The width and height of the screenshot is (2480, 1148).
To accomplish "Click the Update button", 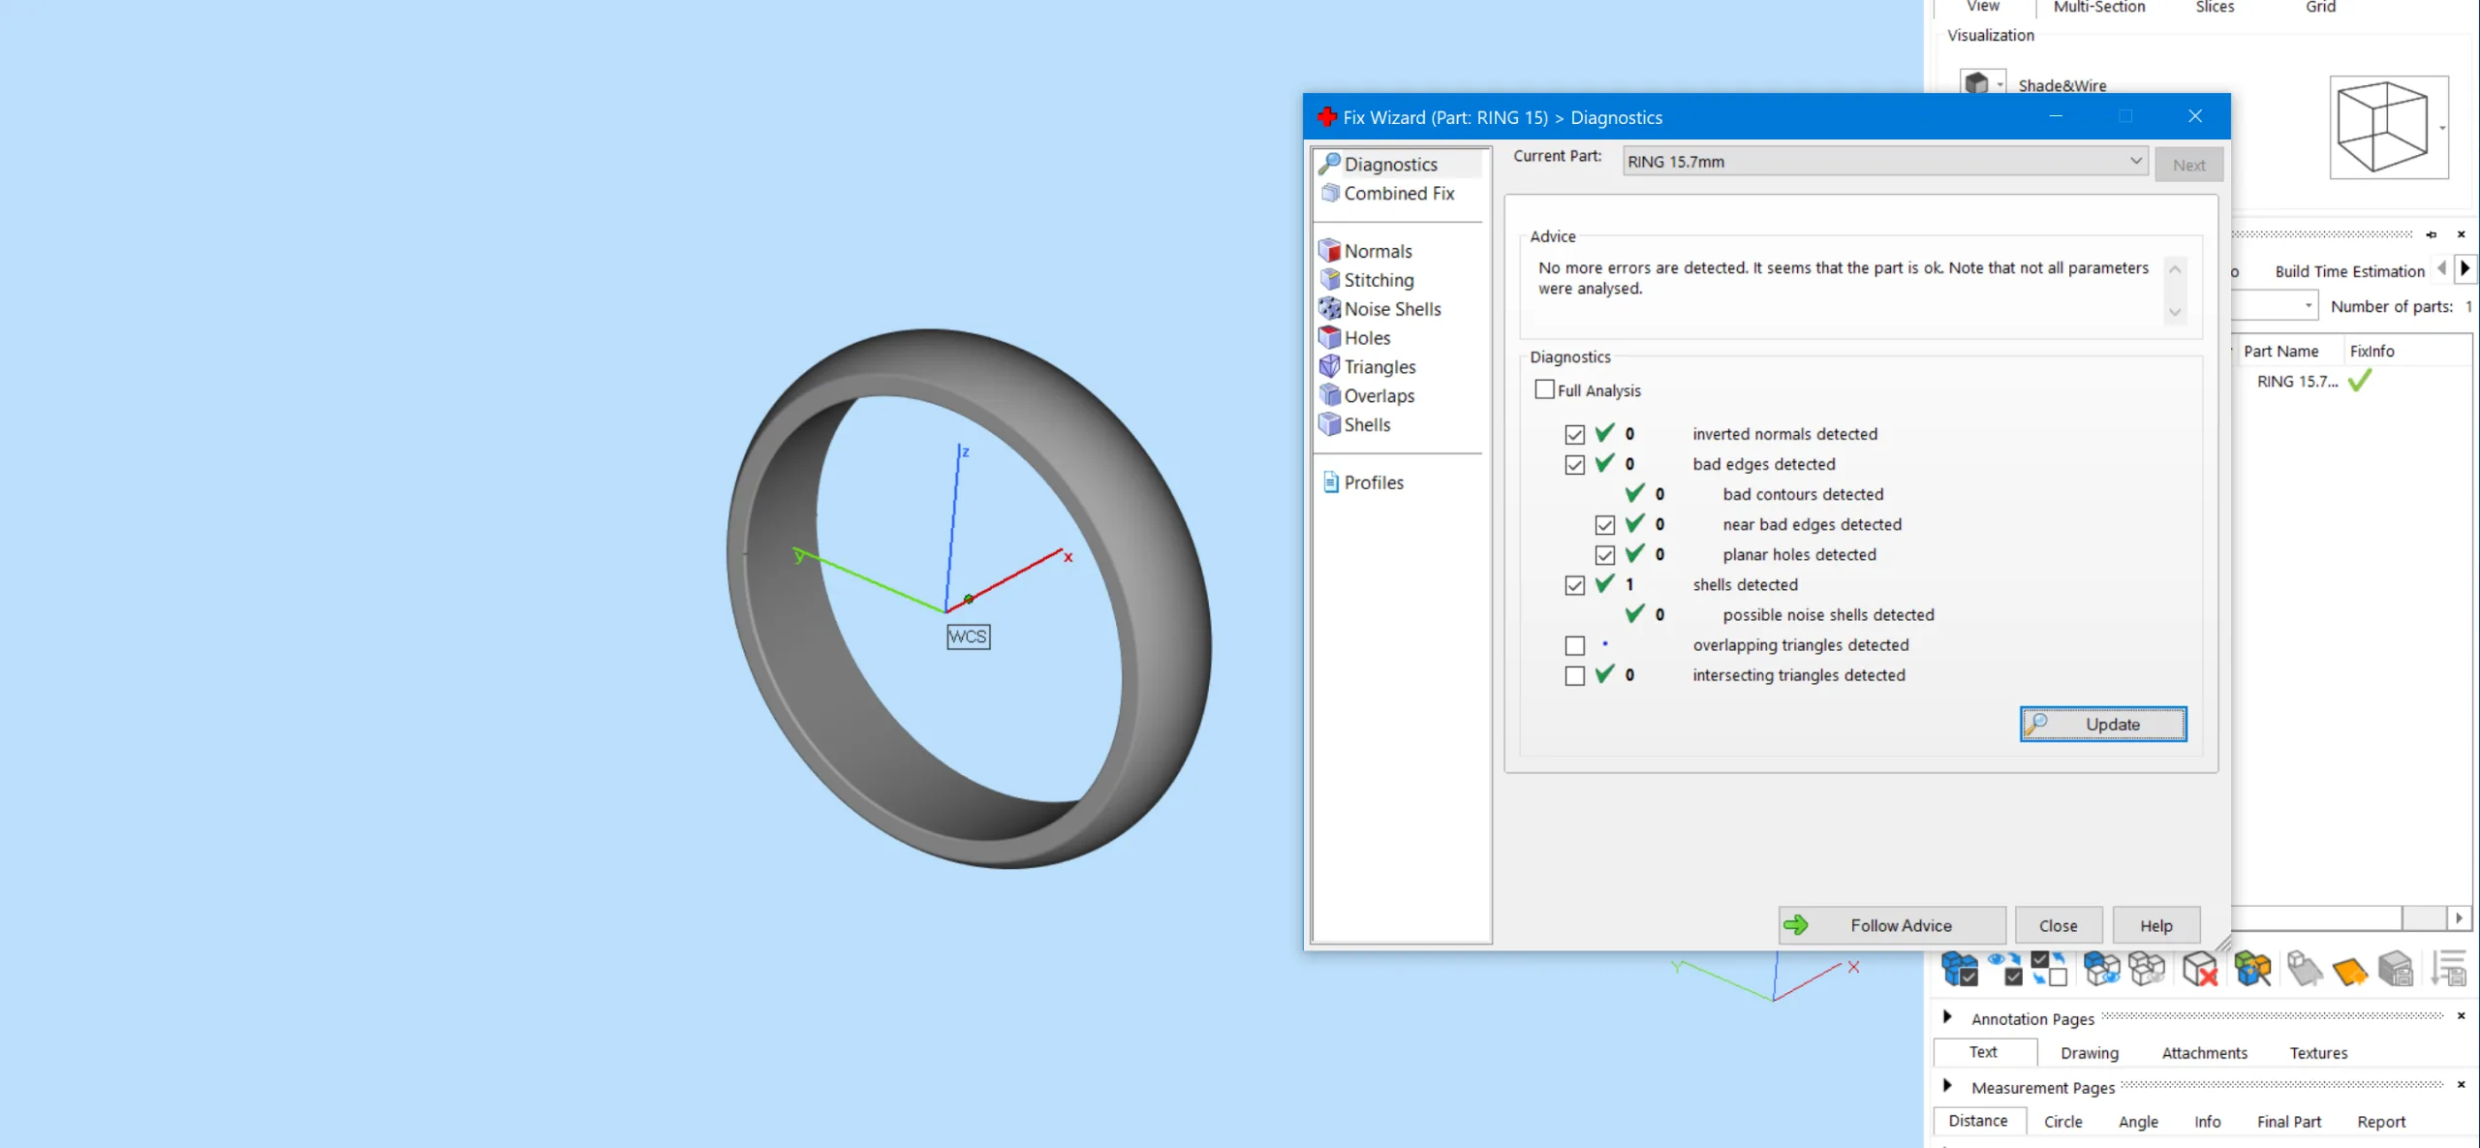I will [x=2102, y=724].
